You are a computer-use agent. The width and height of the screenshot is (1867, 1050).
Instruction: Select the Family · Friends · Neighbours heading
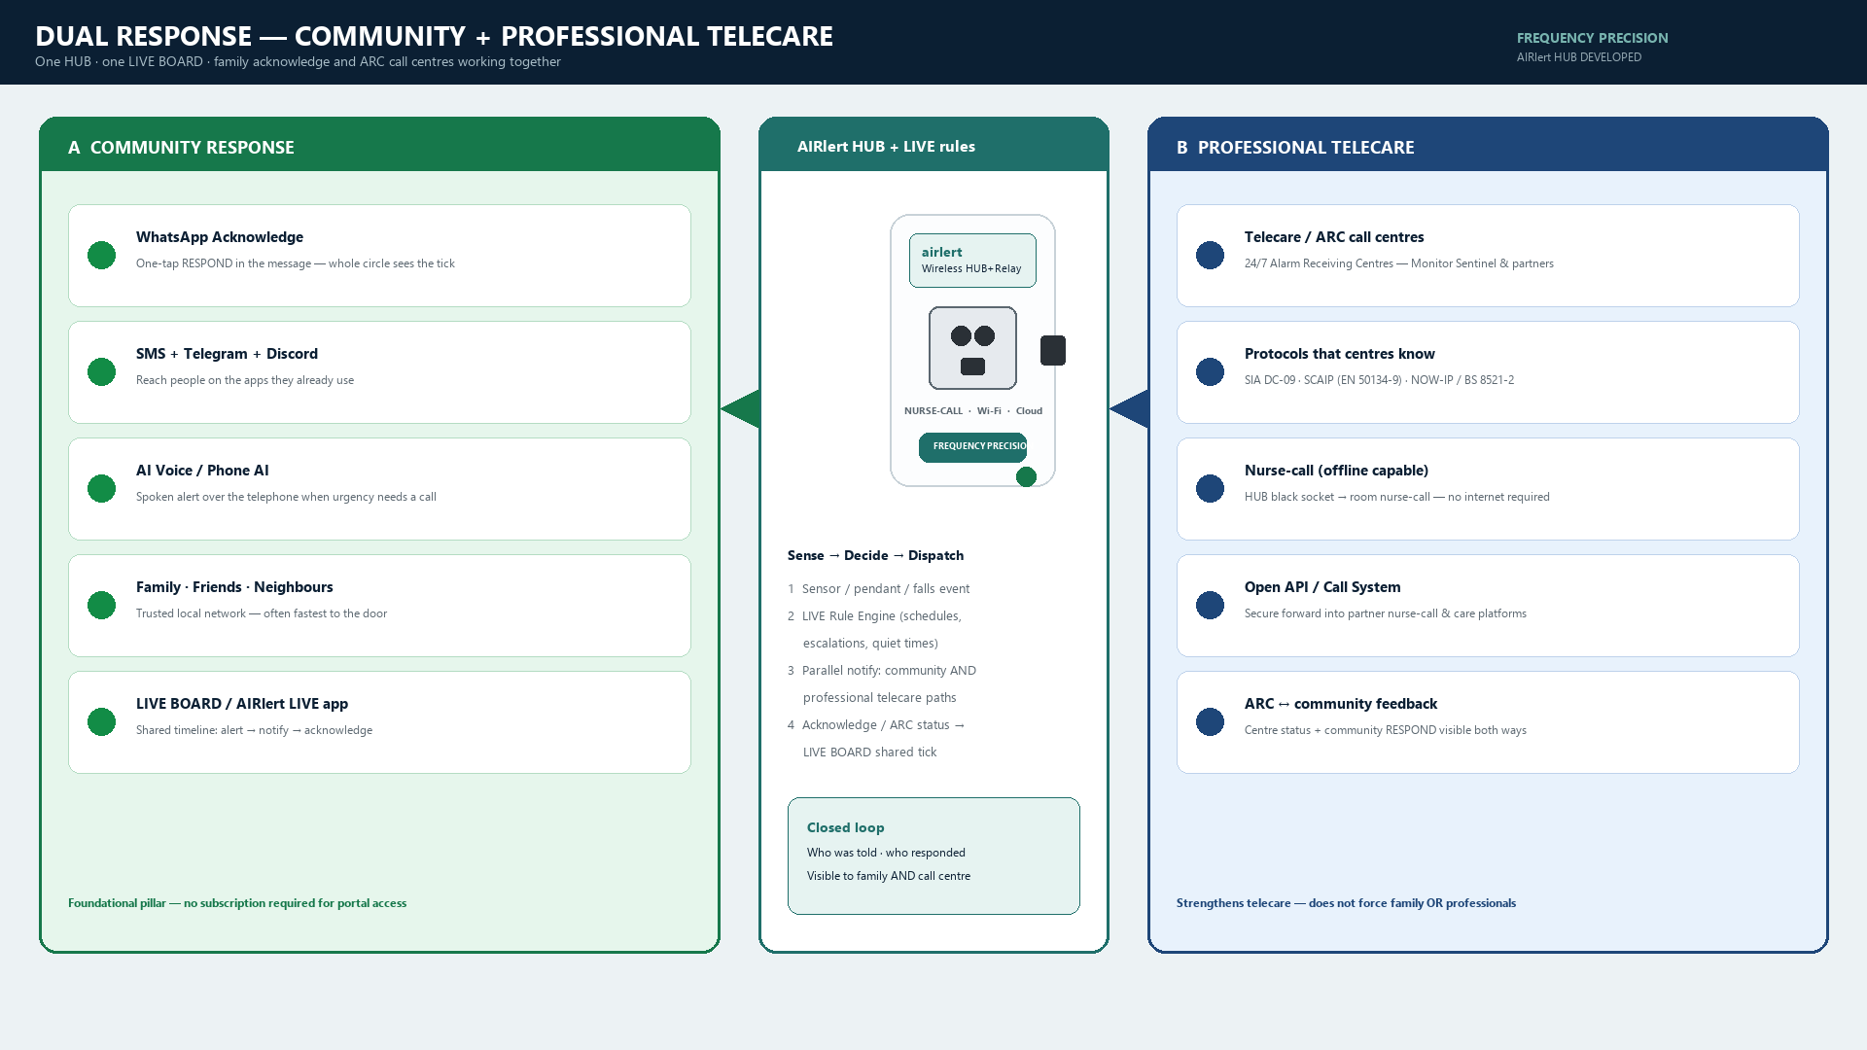click(x=234, y=587)
